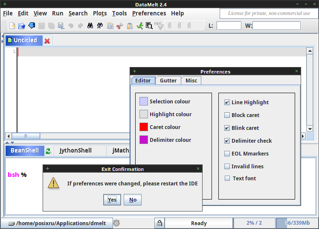Click the W: input field

(277, 26)
